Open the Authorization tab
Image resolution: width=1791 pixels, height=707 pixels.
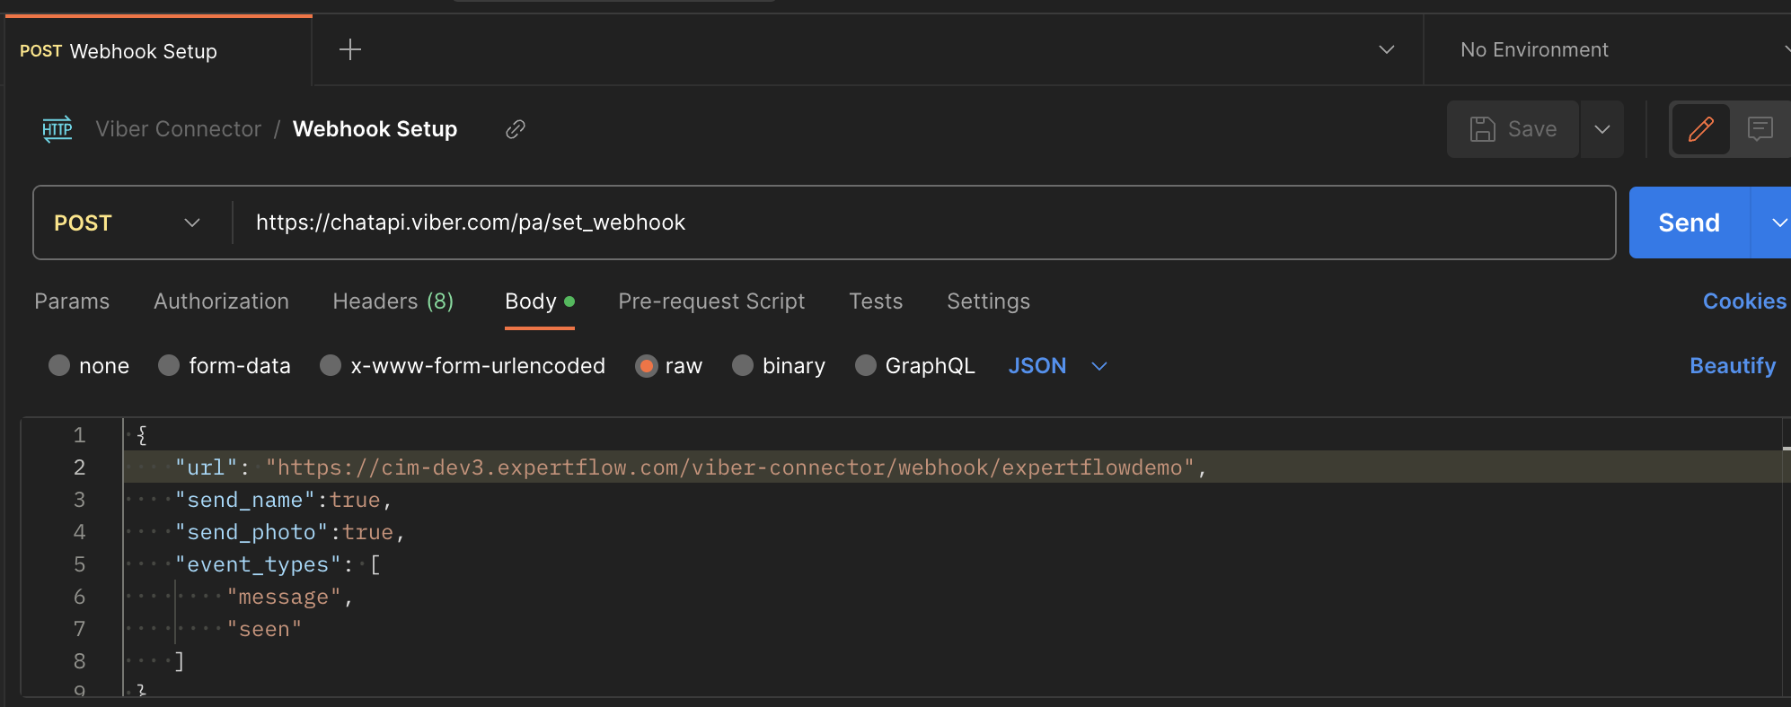coord(221,301)
